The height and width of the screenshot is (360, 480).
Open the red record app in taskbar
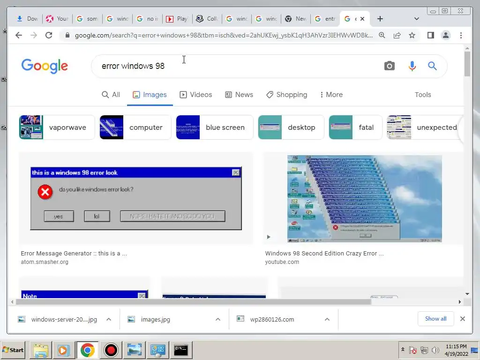click(x=111, y=350)
